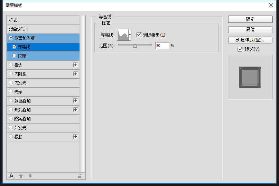Add another 投影 effect with plus icon

[76, 137]
